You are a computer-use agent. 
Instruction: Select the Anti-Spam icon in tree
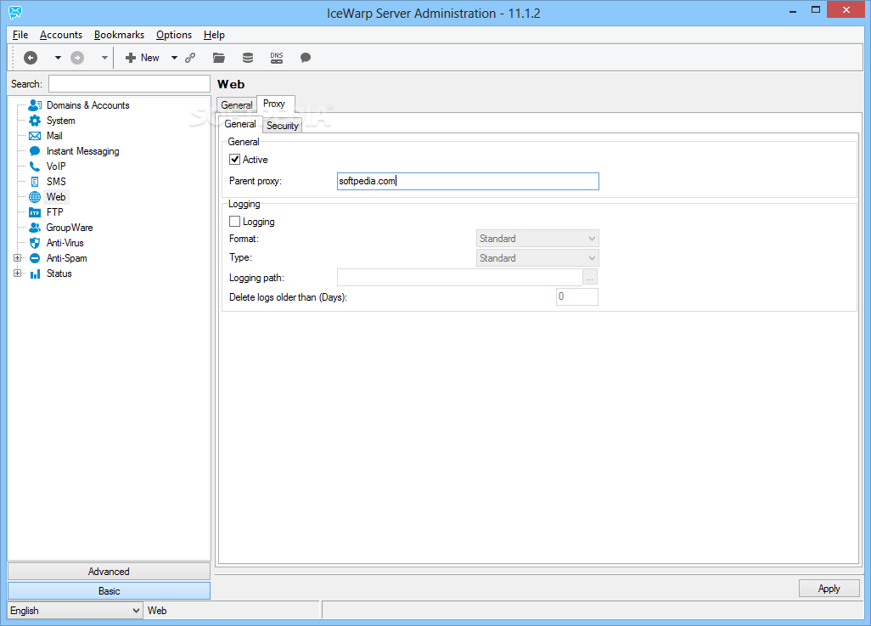35,258
